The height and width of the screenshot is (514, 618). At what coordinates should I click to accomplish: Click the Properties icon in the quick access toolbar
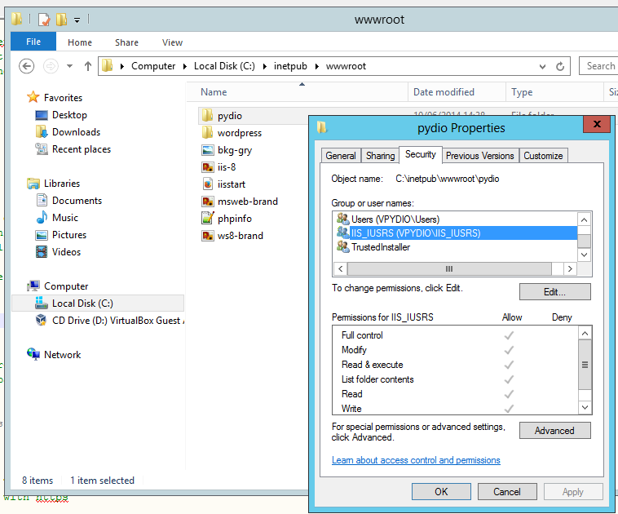[x=44, y=20]
